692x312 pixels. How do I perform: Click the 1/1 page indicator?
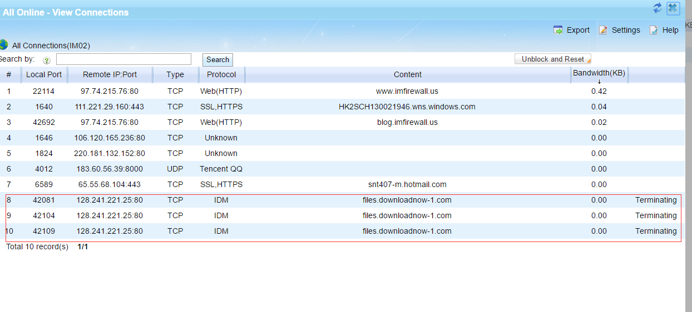pyautogui.click(x=82, y=246)
